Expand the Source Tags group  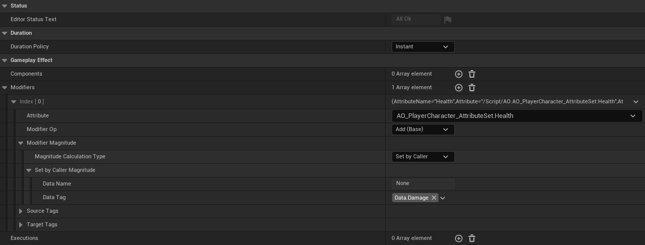click(x=21, y=211)
